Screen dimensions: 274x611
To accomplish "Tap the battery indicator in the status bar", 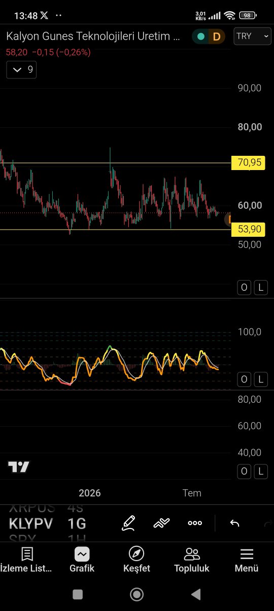I will 247,15.
